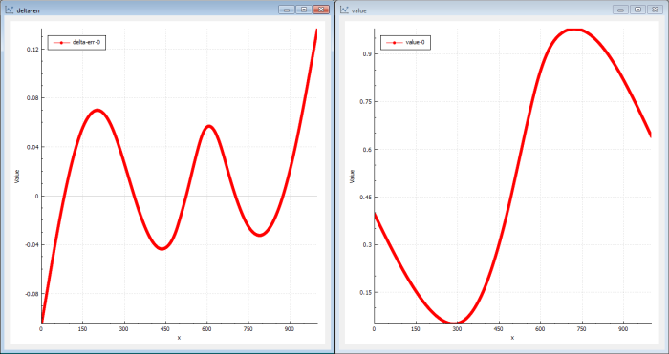Click x-axis tick 900 in value plot
Screen dimensions: 669x354
point(623,329)
